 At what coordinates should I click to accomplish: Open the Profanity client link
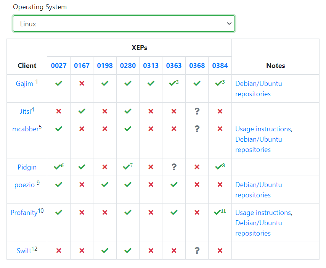tap(24, 213)
